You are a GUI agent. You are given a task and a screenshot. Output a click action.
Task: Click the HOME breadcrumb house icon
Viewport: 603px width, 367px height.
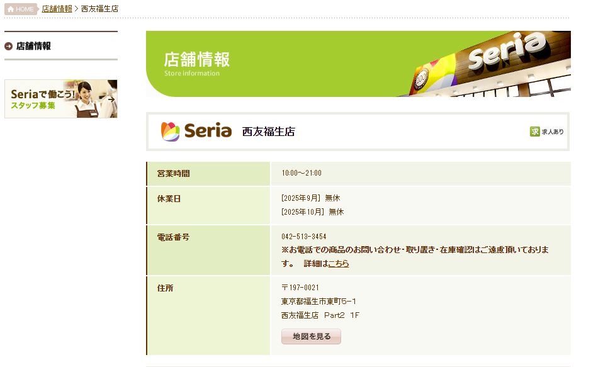[10, 9]
